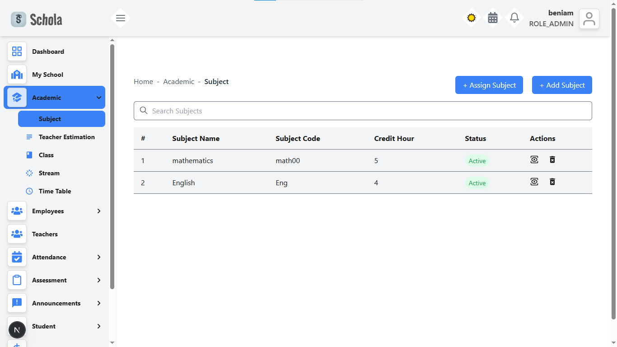Delete the mathematics subject row

(552, 159)
